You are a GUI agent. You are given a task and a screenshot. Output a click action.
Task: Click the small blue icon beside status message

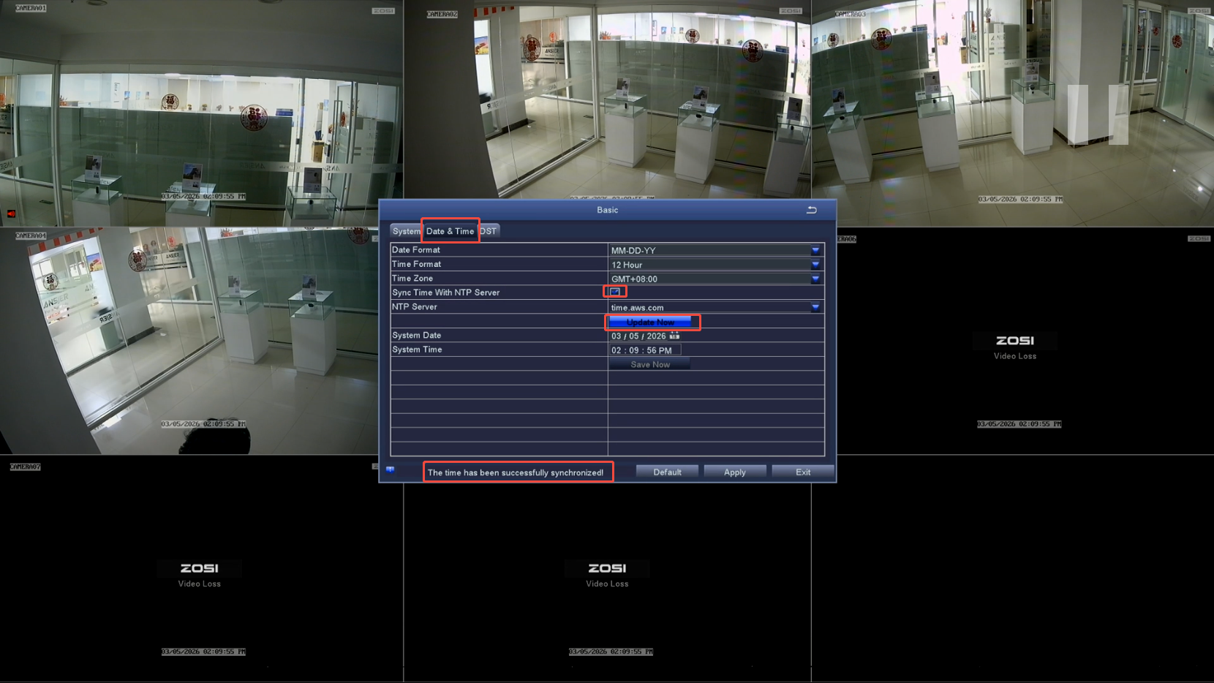[391, 469]
